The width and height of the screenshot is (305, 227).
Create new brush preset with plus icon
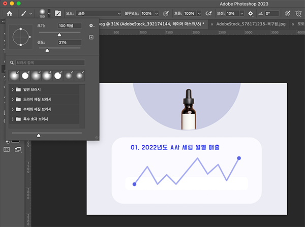91,37
